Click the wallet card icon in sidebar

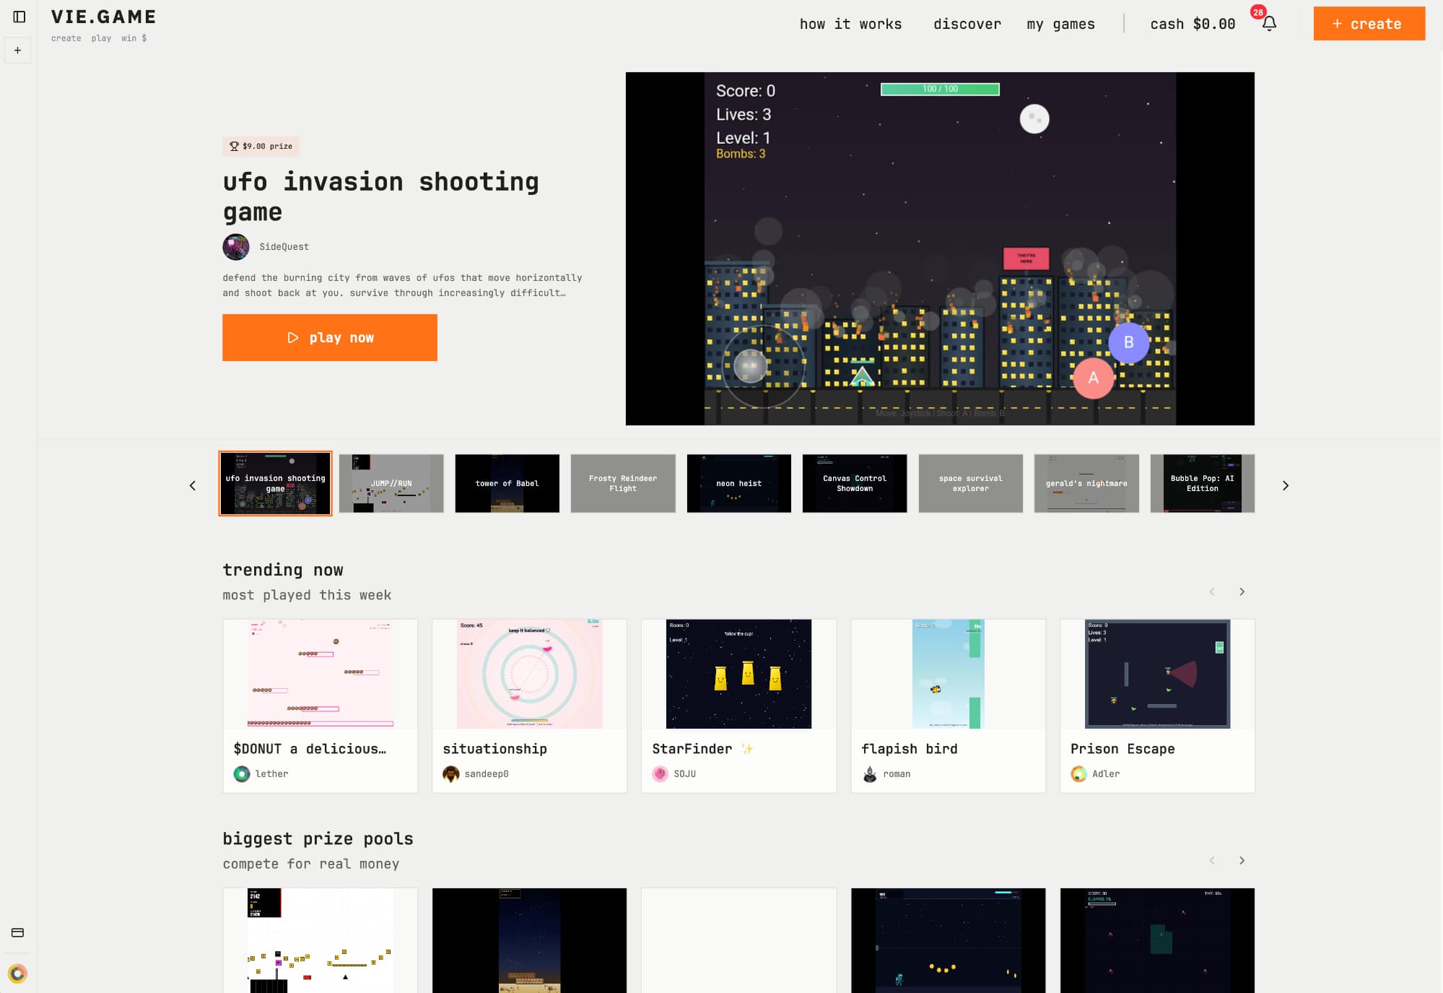pos(18,932)
